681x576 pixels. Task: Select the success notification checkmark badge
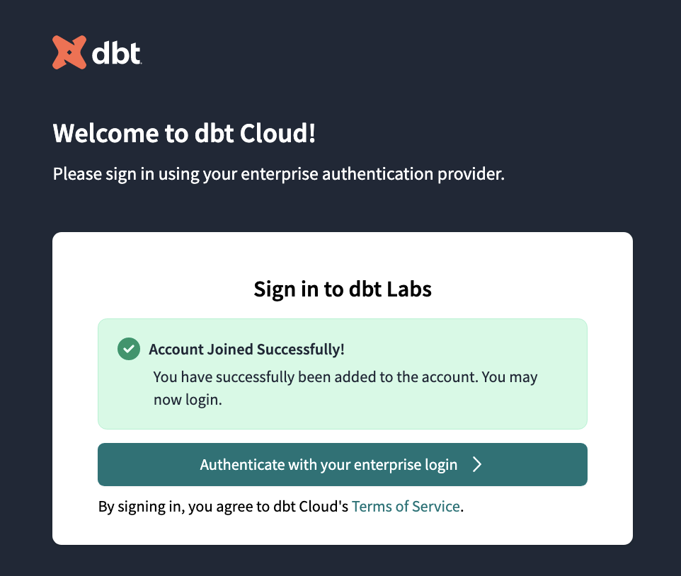click(x=128, y=349)
